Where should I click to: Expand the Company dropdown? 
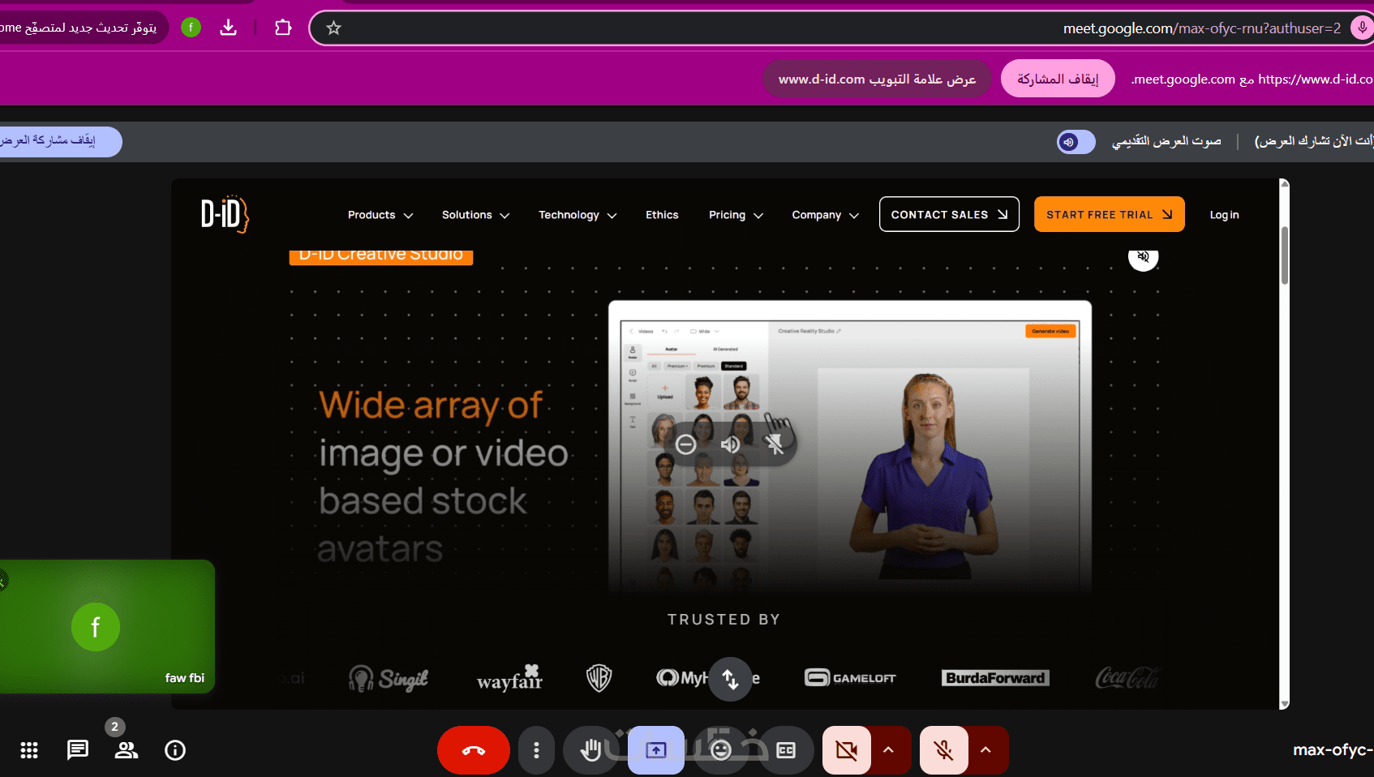click(825, 215)
